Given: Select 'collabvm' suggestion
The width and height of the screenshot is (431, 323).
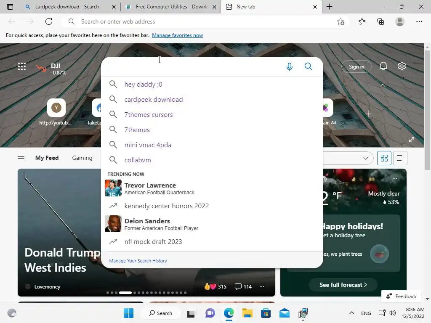Looking at the screenshot, I should 212,160.
